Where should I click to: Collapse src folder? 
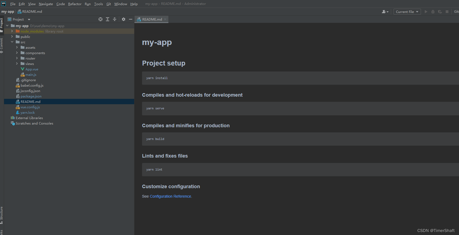coord(12,42)
